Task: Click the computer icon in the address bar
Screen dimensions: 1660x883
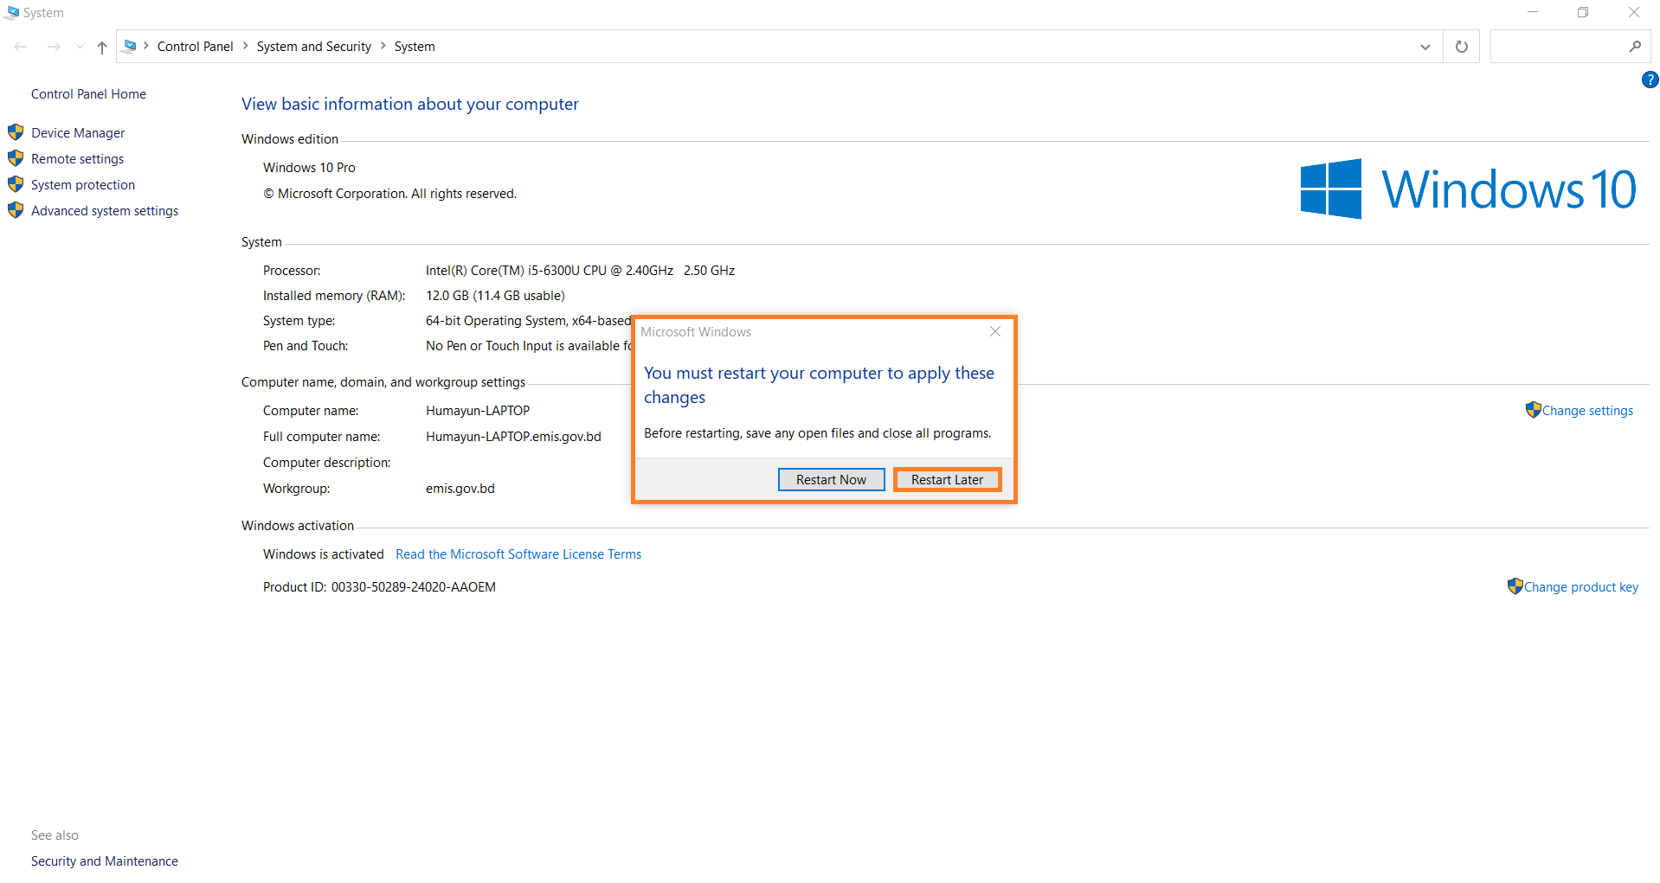Action: coord(130,46)
